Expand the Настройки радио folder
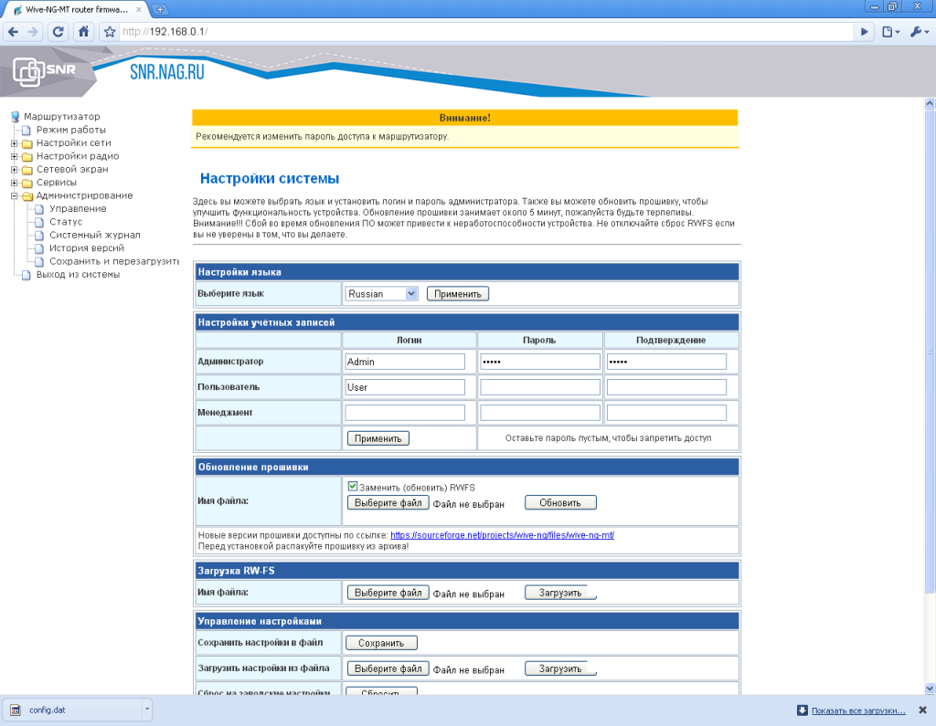The width and height of the screenshot is (936, 726). pos(15,156)
